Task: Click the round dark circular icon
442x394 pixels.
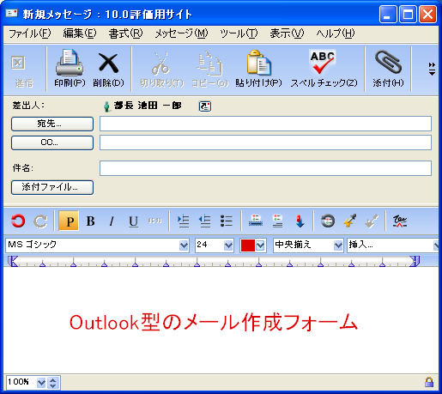Action: pyautogui.click(x=328, y=221)
